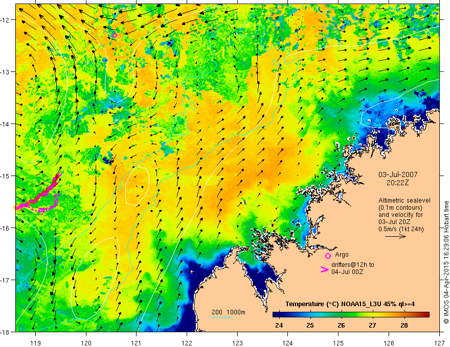This screenshot has height=347, width=450.
Task: Click the 'Argo' legend label
Action: 342,255
